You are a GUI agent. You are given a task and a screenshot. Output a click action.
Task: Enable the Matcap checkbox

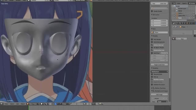click(x=152, y=77)
